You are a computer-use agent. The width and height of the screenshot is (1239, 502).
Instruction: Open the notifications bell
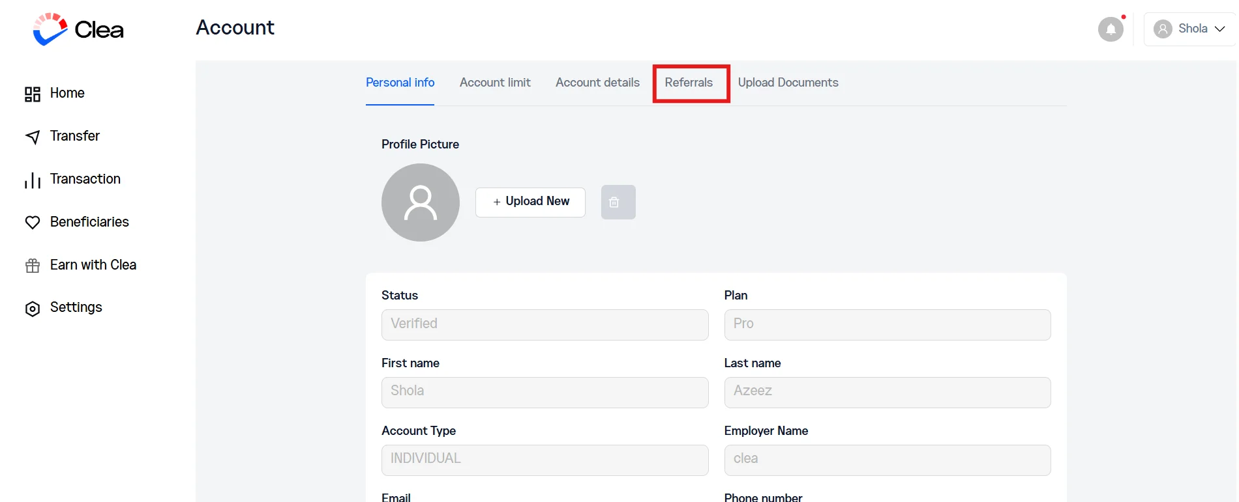click(1111, 29)
